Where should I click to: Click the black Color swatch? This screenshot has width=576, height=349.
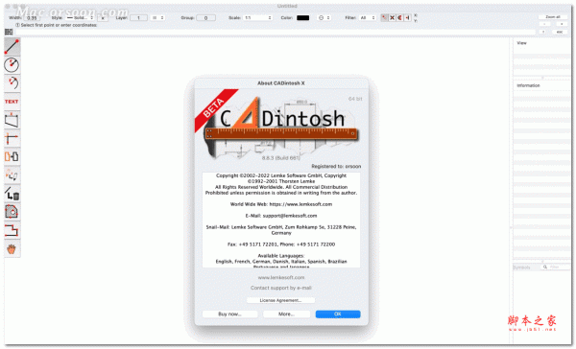[x=303, y=17]
